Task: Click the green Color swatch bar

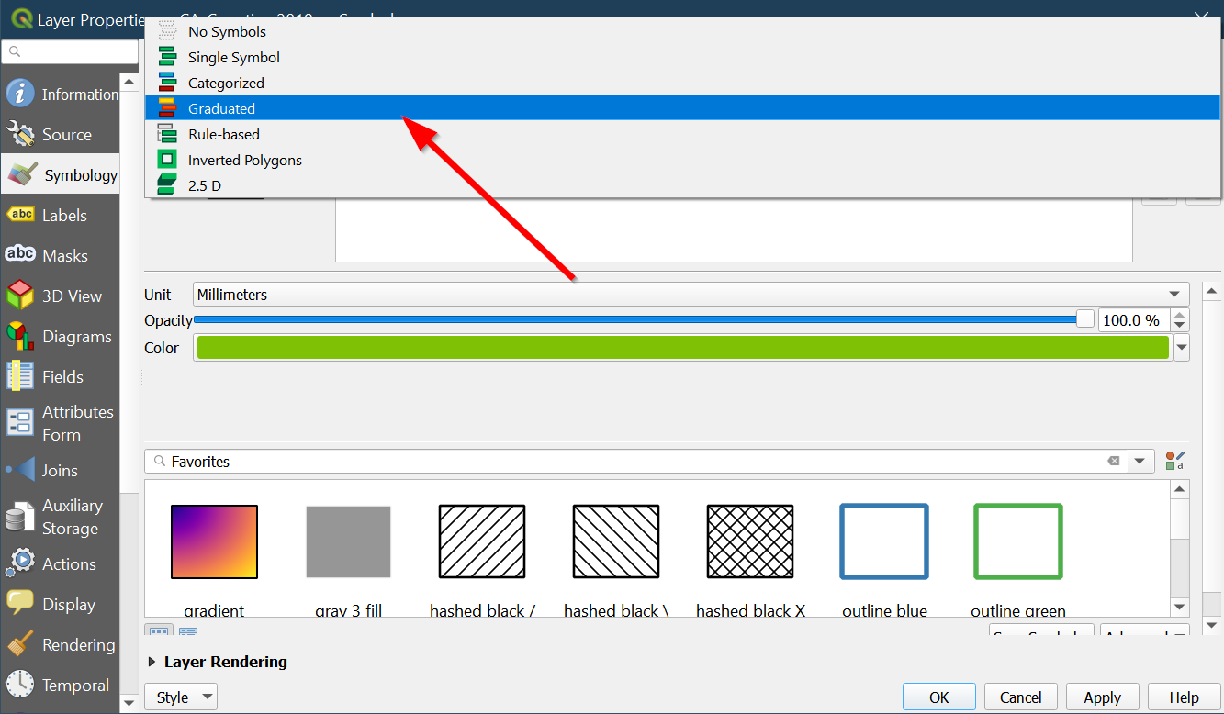Action: pyautogui.click(x=682, y=348)
